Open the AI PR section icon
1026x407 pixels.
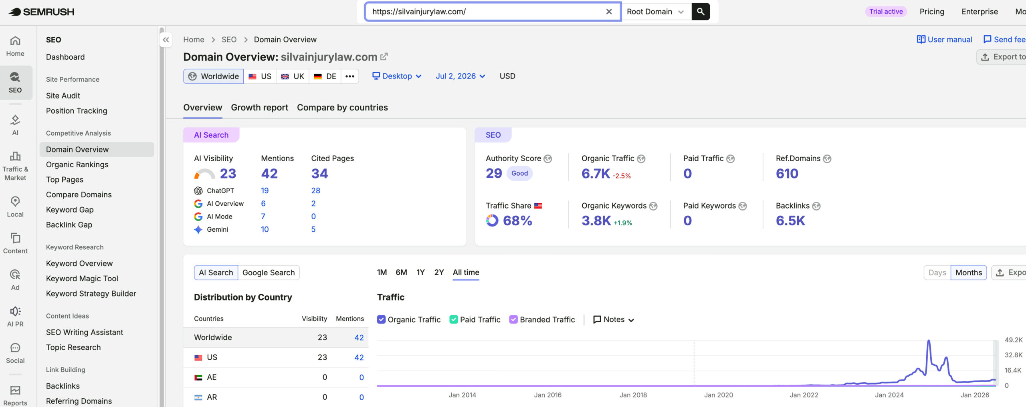coord(15,317)
